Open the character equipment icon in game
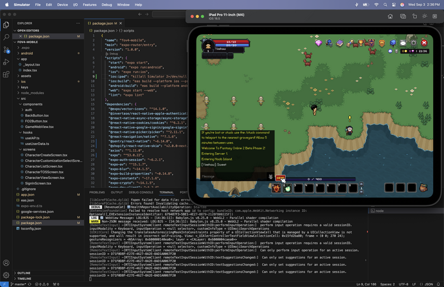The width and height of the screenshot is (444, 287). [x=329, y=43]
